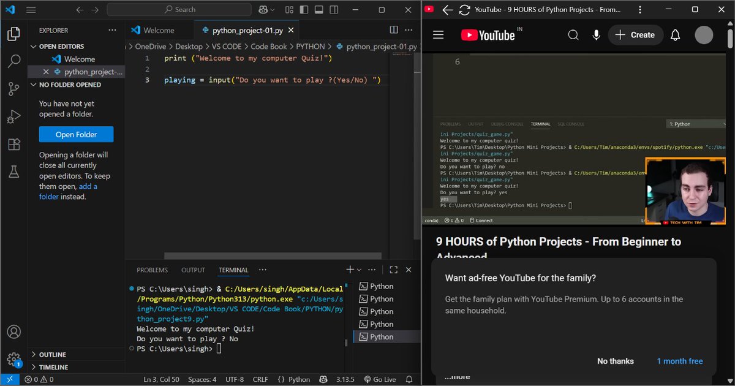This screenshot has height=386, width=735.
Task: Open the Testing flask view
Action: tap(13, 172)
